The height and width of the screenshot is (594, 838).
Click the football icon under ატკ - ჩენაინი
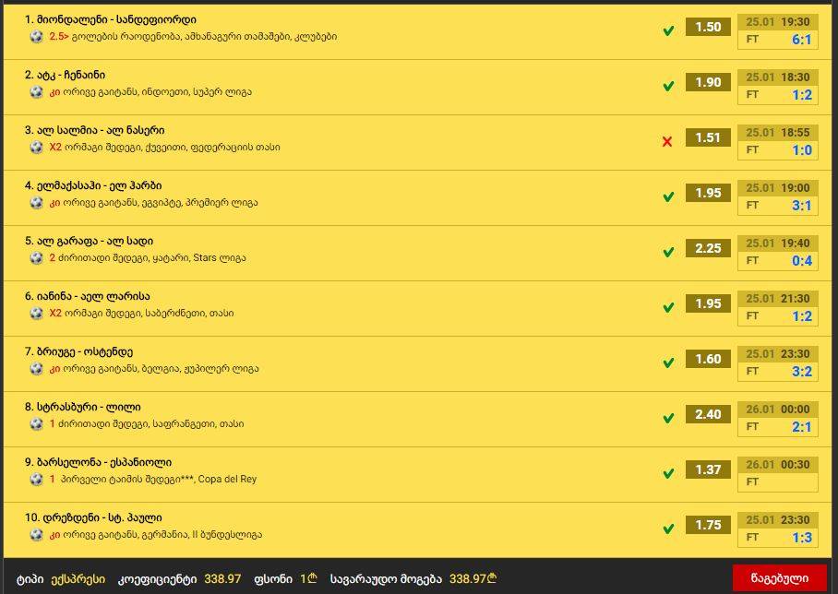tap(36, 92)
